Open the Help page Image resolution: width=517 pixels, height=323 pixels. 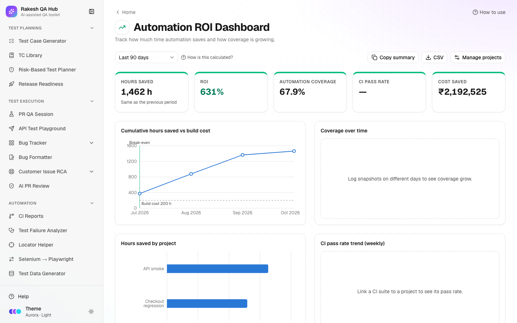(52, 296)
